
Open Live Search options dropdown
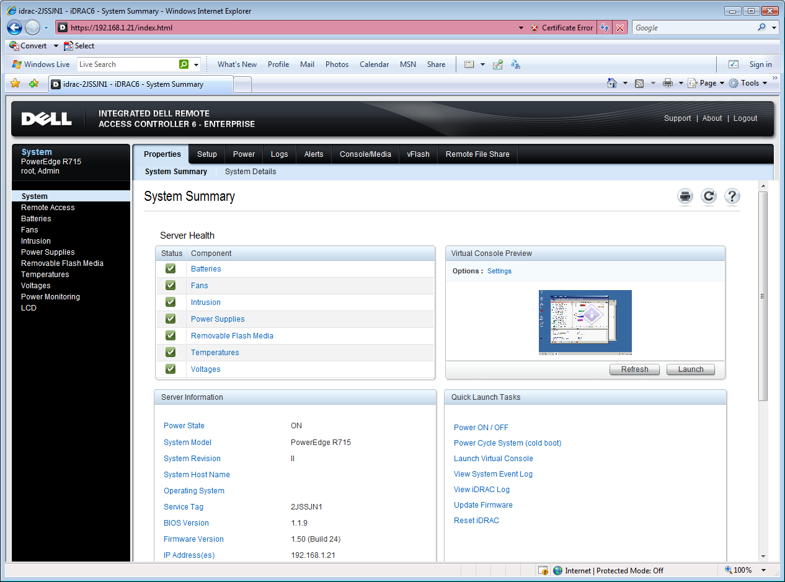pos(197,64)
